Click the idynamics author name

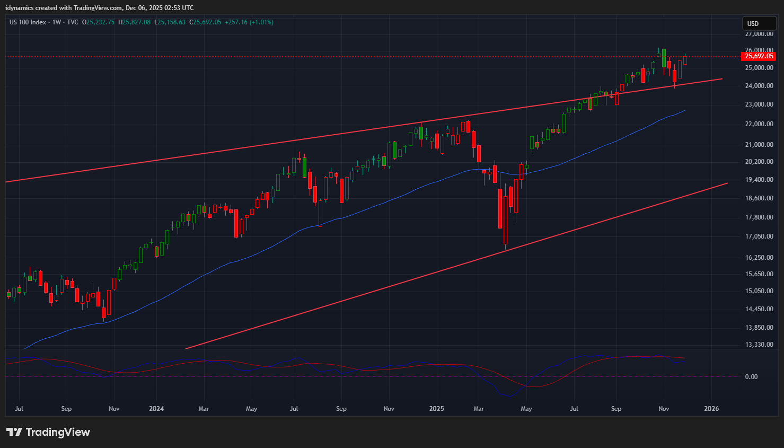(x=20, y=8)
